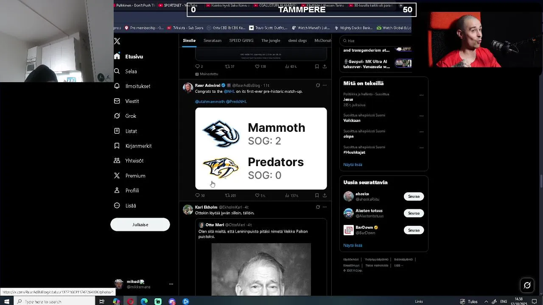Viewport: 543px width, 305px height.
Task: Bookmark the top promoted post
Action: click(317, 67)
